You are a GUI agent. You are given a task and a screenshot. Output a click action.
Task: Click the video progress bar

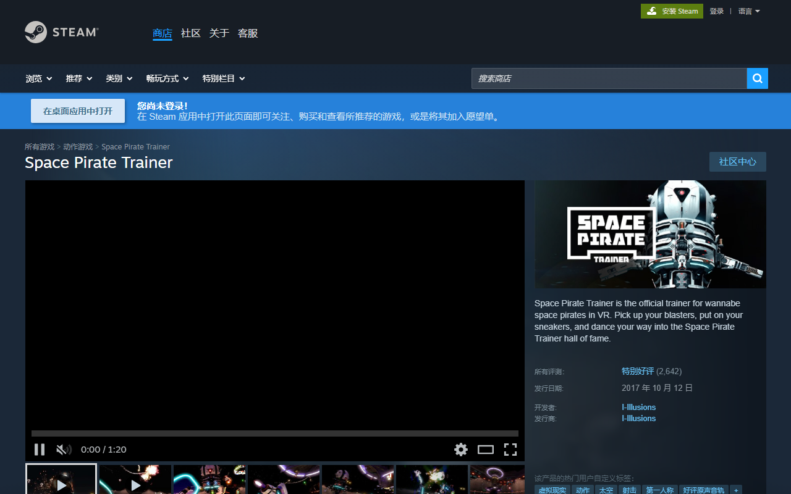tap(275, 433)
